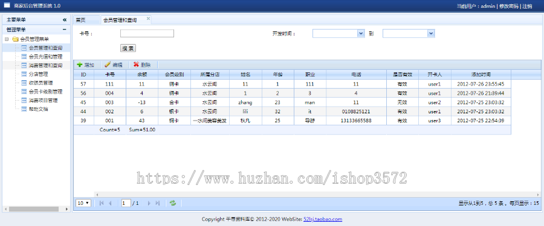Screen dimensions: 544x226
Task: Click the 会员卡级别管理 tree icon
Action: (24, 92)
